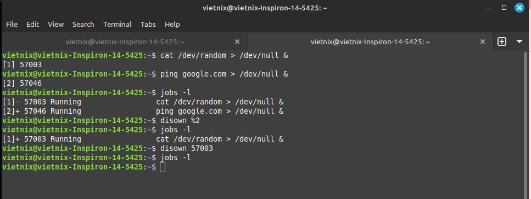The image size is (531, 199).
Task: Click the terminal vertical scrollbar
Action: pyautogui.click(x=526, y=125)
